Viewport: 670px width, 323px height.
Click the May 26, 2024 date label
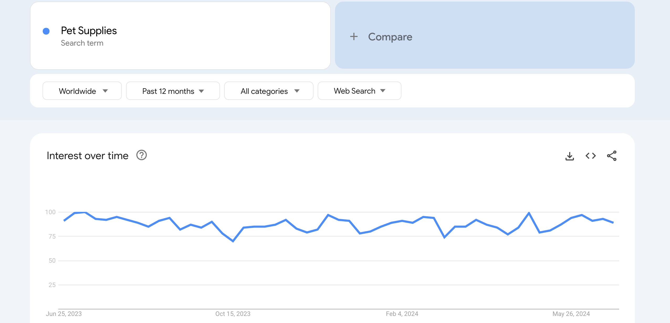[572, 314]
